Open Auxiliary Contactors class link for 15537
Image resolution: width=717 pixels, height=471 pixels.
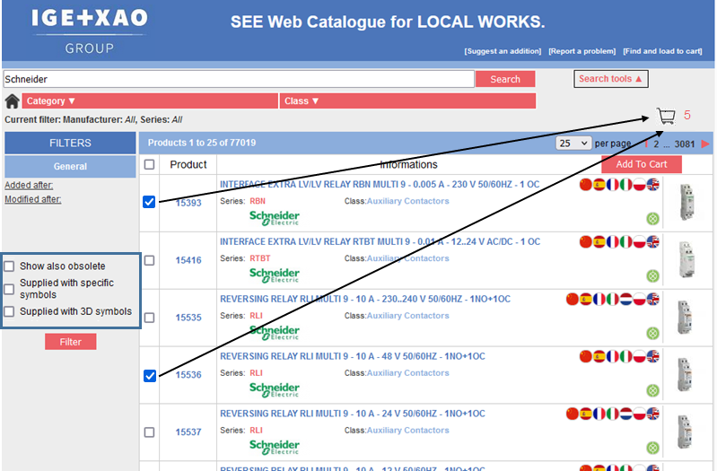pyautogui.click(x=408, y=431)
